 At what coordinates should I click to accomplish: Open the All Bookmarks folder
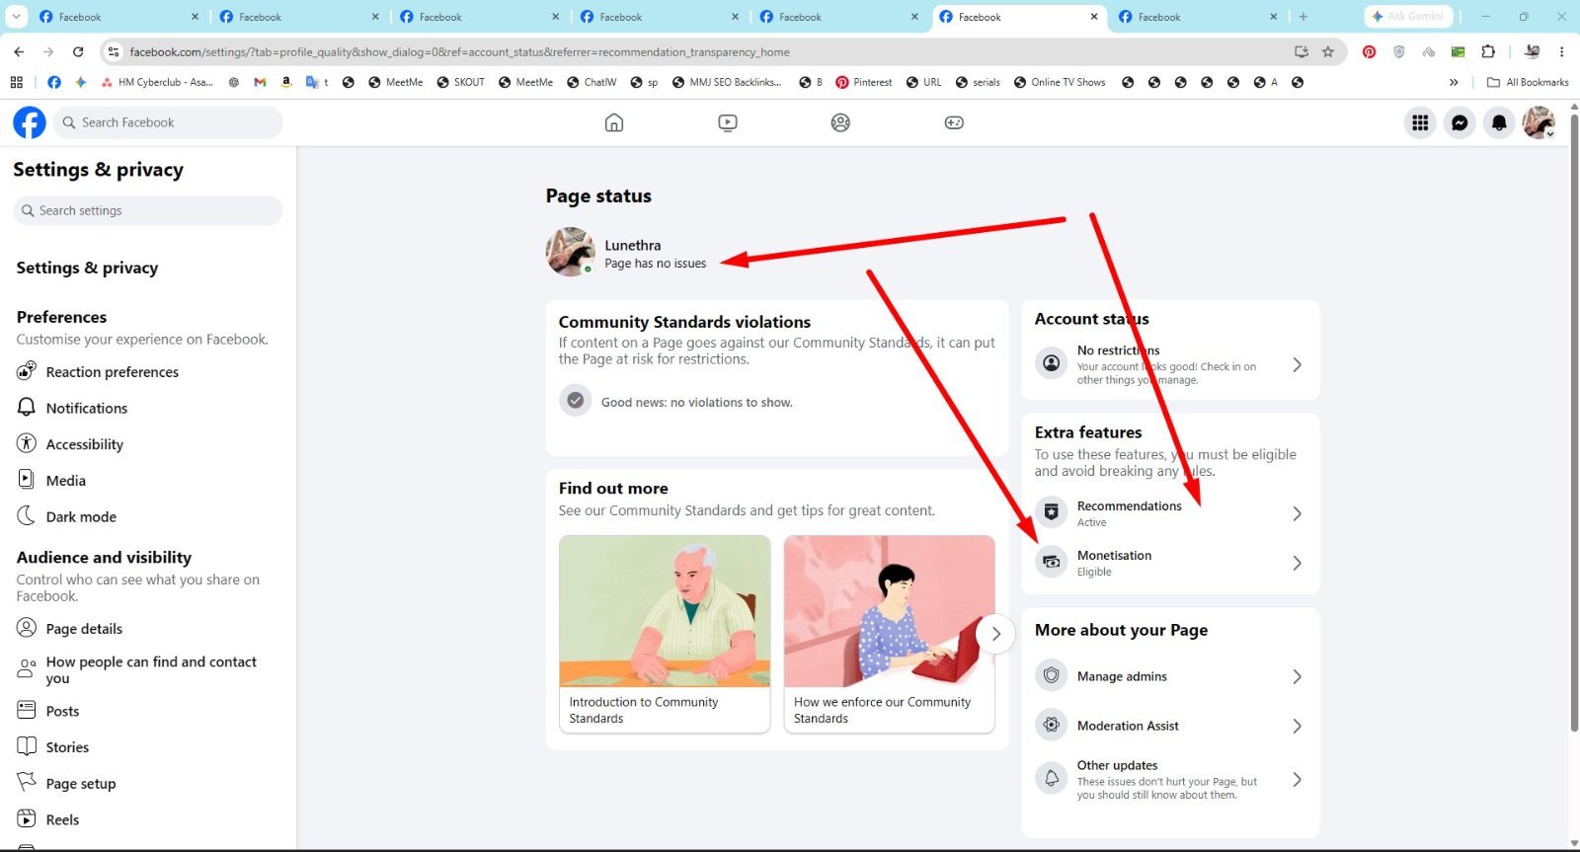[x=1528, y=82]
